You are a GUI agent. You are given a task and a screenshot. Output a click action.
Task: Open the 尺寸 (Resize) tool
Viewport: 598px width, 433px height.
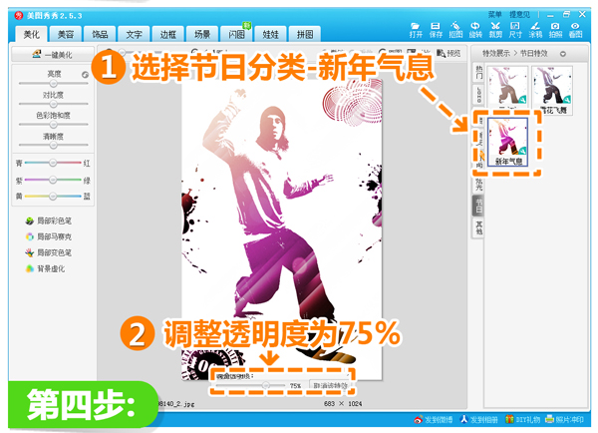[515, 28]
